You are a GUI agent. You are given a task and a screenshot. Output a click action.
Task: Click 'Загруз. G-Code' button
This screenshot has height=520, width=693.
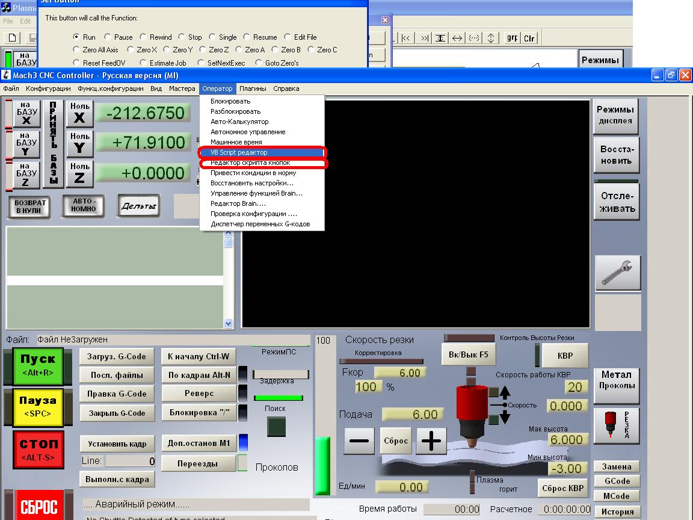117,356
